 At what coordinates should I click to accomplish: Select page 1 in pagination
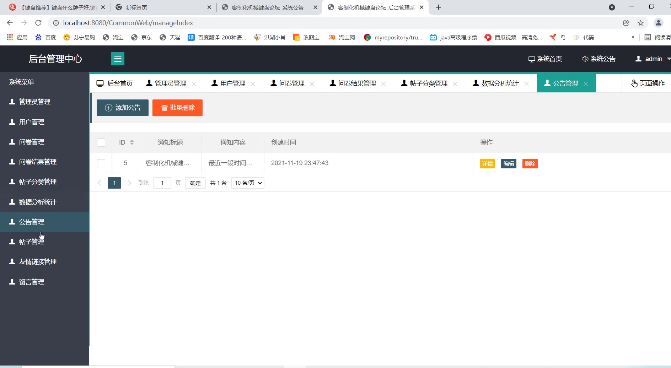pos(114,183)
